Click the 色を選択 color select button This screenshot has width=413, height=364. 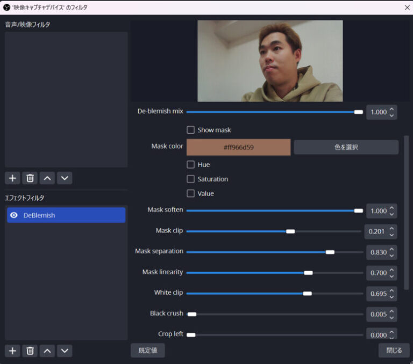346,147
